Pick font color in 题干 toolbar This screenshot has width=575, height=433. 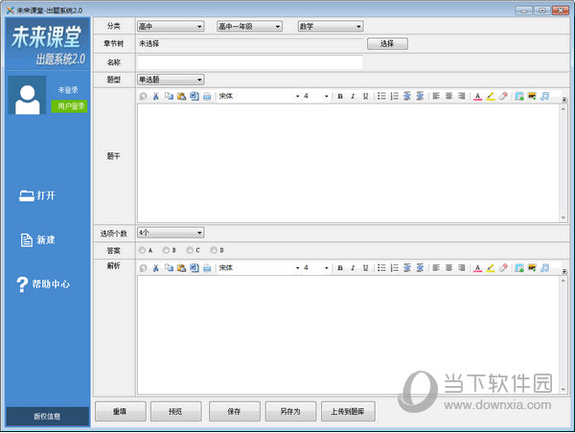tap(478, 96)
